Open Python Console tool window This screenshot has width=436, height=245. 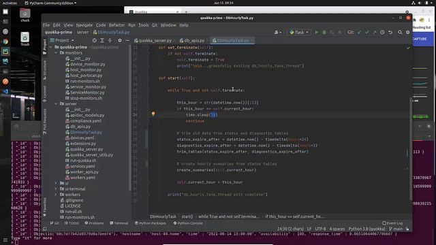(188, 223)
